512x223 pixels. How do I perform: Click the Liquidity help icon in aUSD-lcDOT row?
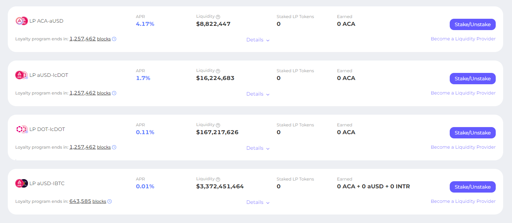coord(218,71)
